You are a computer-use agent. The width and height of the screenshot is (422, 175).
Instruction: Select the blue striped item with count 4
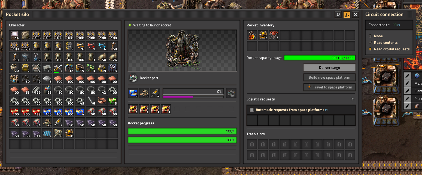point(47,133)
